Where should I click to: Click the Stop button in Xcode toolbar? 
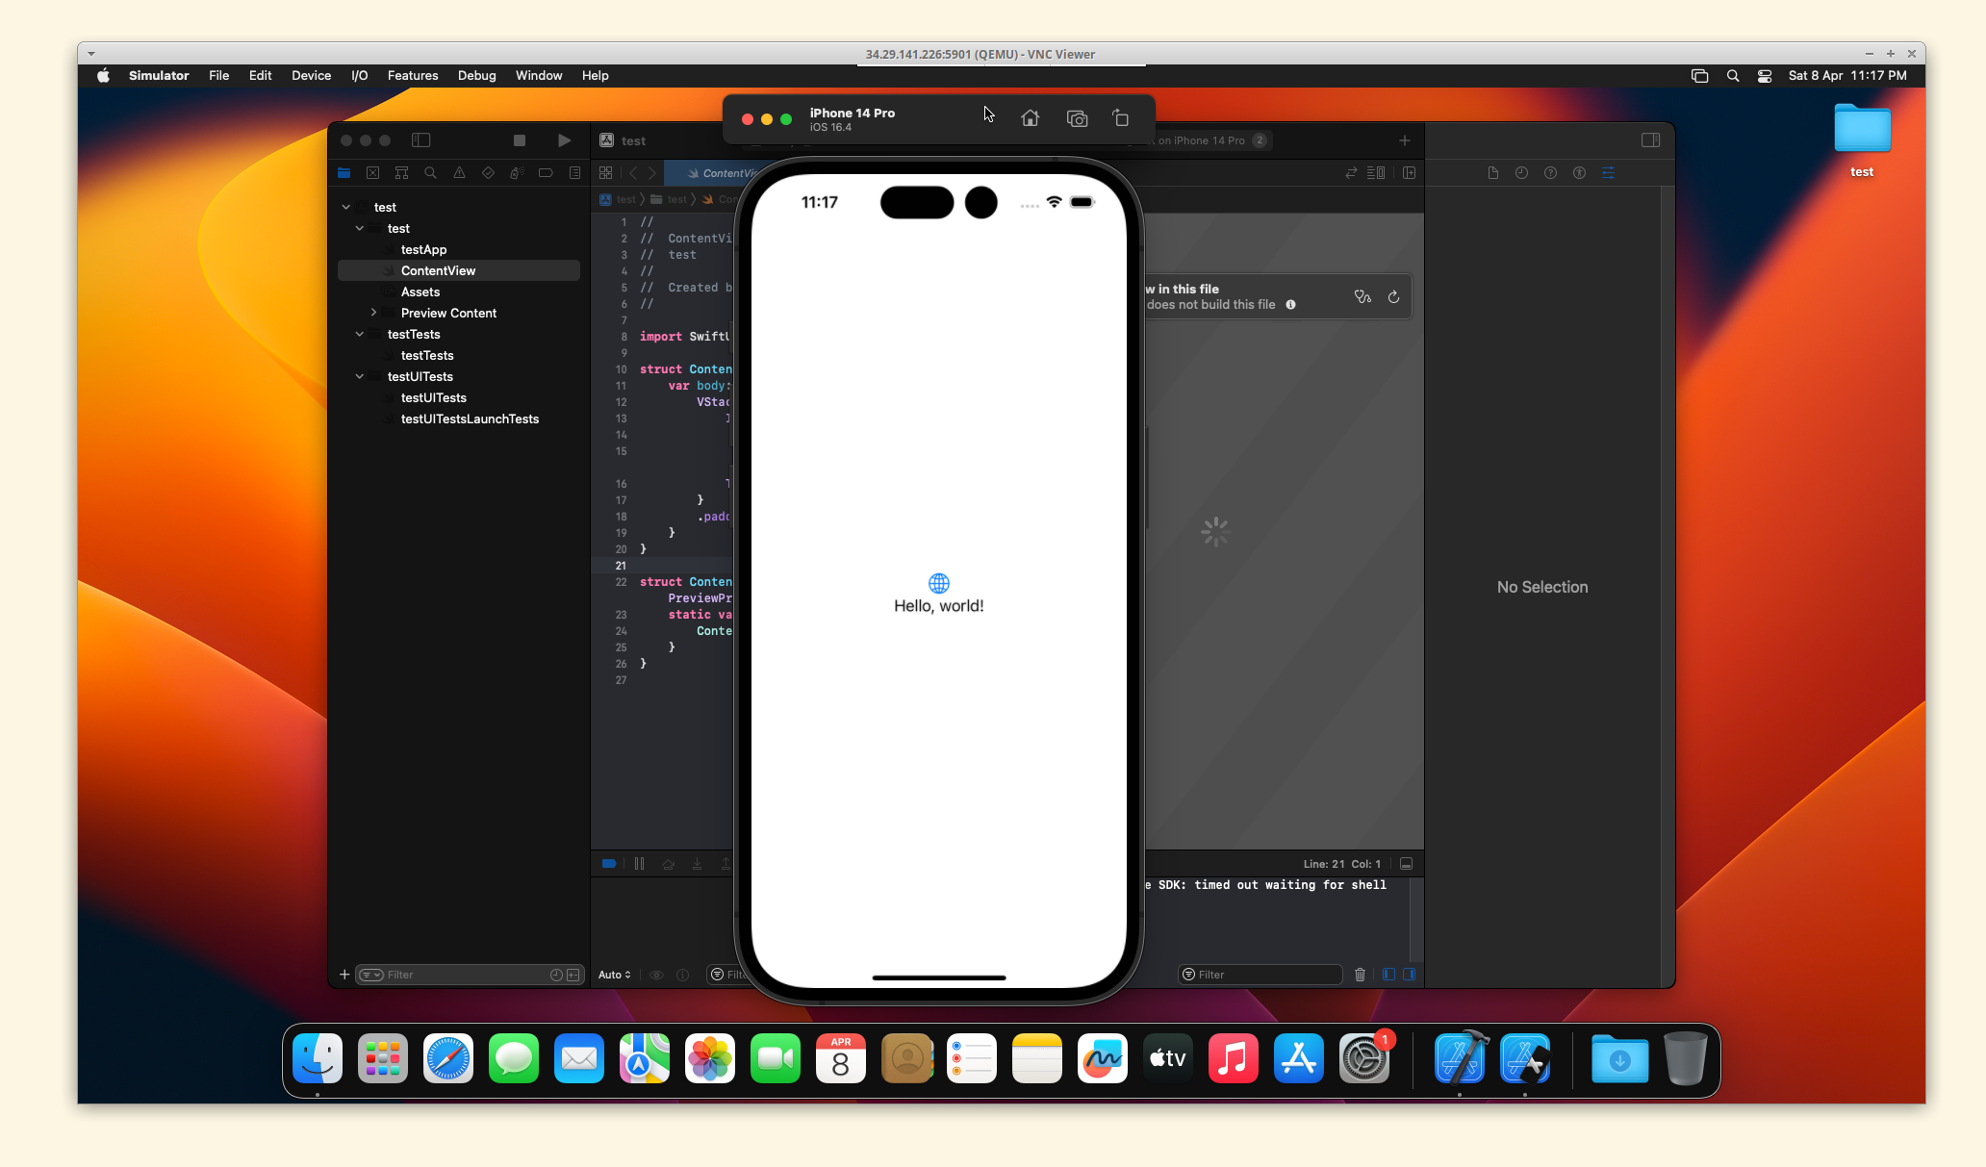pyautogui.click(x=520, y=140)
